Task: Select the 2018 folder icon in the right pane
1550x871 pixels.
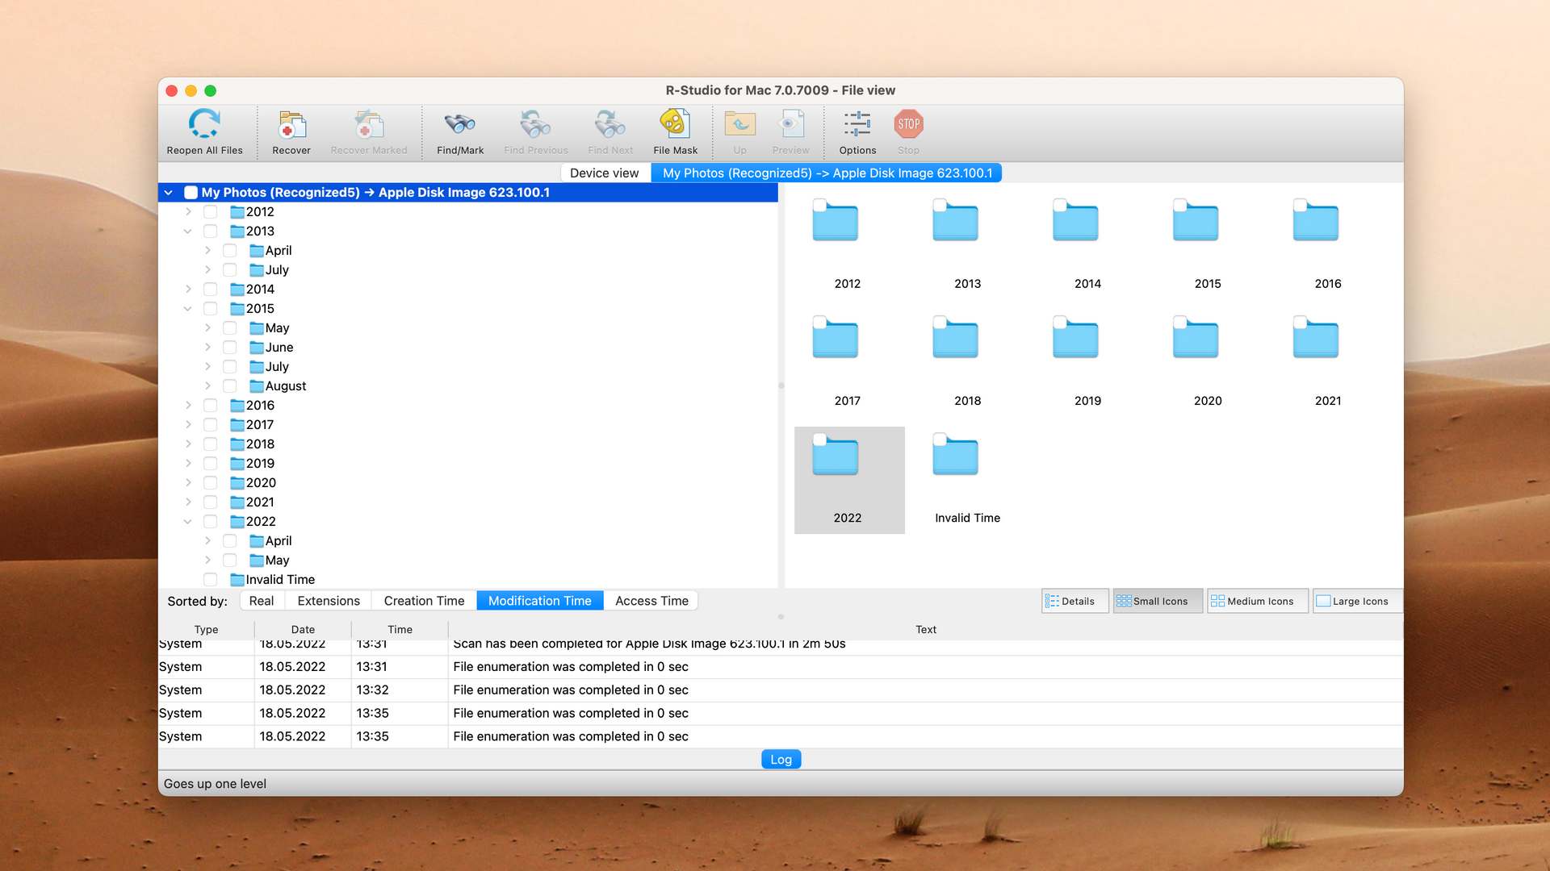Action: (955, 337)
